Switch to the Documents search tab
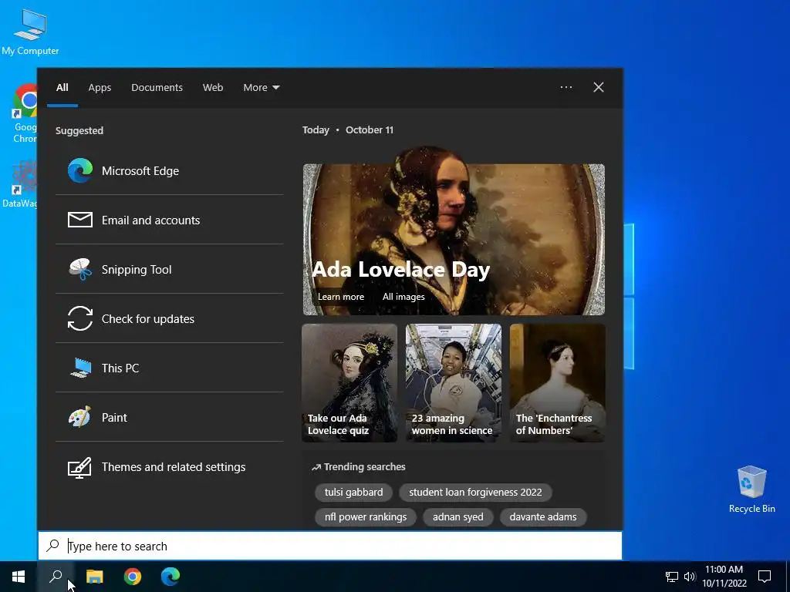The width and height of the screenshot is (790, 592). (x=157, y=88)
